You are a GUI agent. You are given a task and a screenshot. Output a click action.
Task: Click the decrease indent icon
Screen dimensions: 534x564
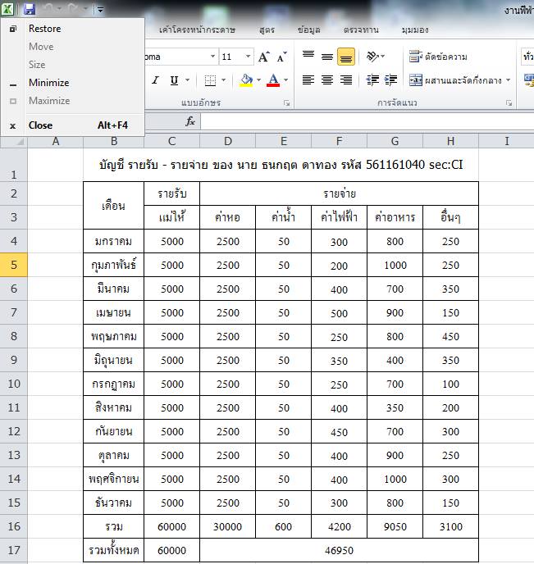pyautogui.click(x=372, y=80)
